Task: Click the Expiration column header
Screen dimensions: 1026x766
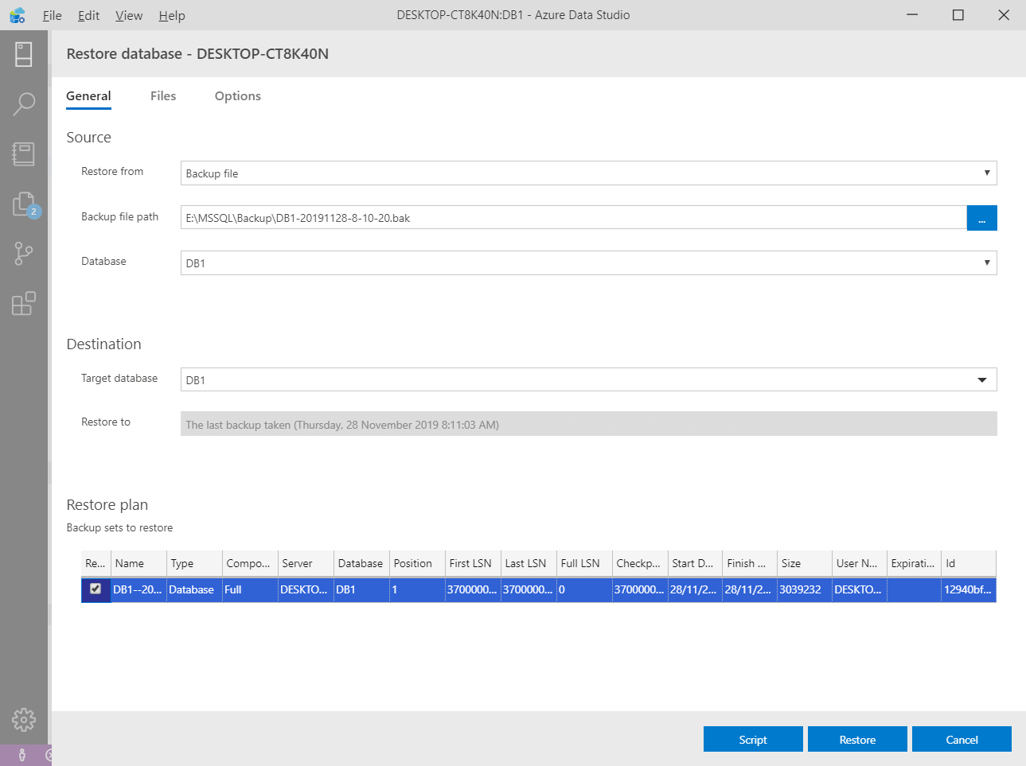Action: tap(914, 563)
